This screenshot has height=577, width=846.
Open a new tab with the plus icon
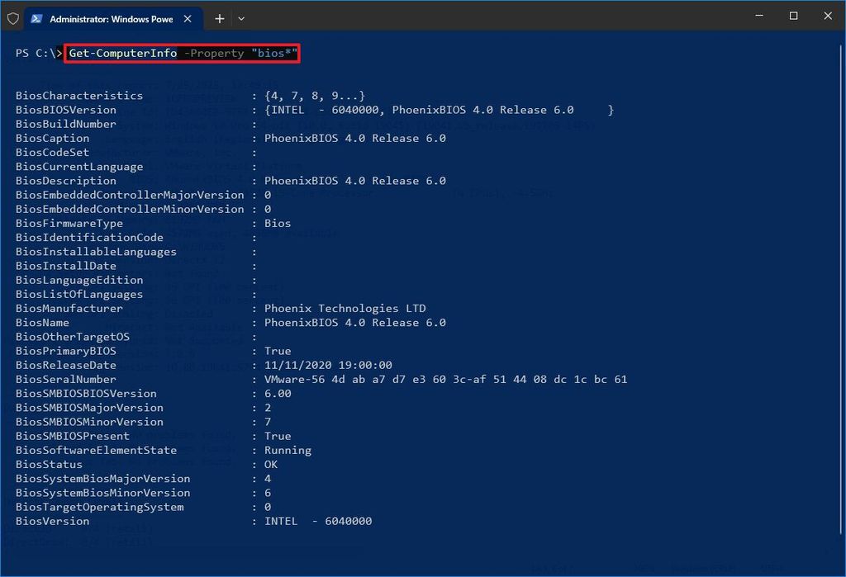tap(219, 17)
